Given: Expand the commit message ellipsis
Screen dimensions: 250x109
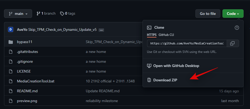Looking at the screenshot, I should (101, 30).
